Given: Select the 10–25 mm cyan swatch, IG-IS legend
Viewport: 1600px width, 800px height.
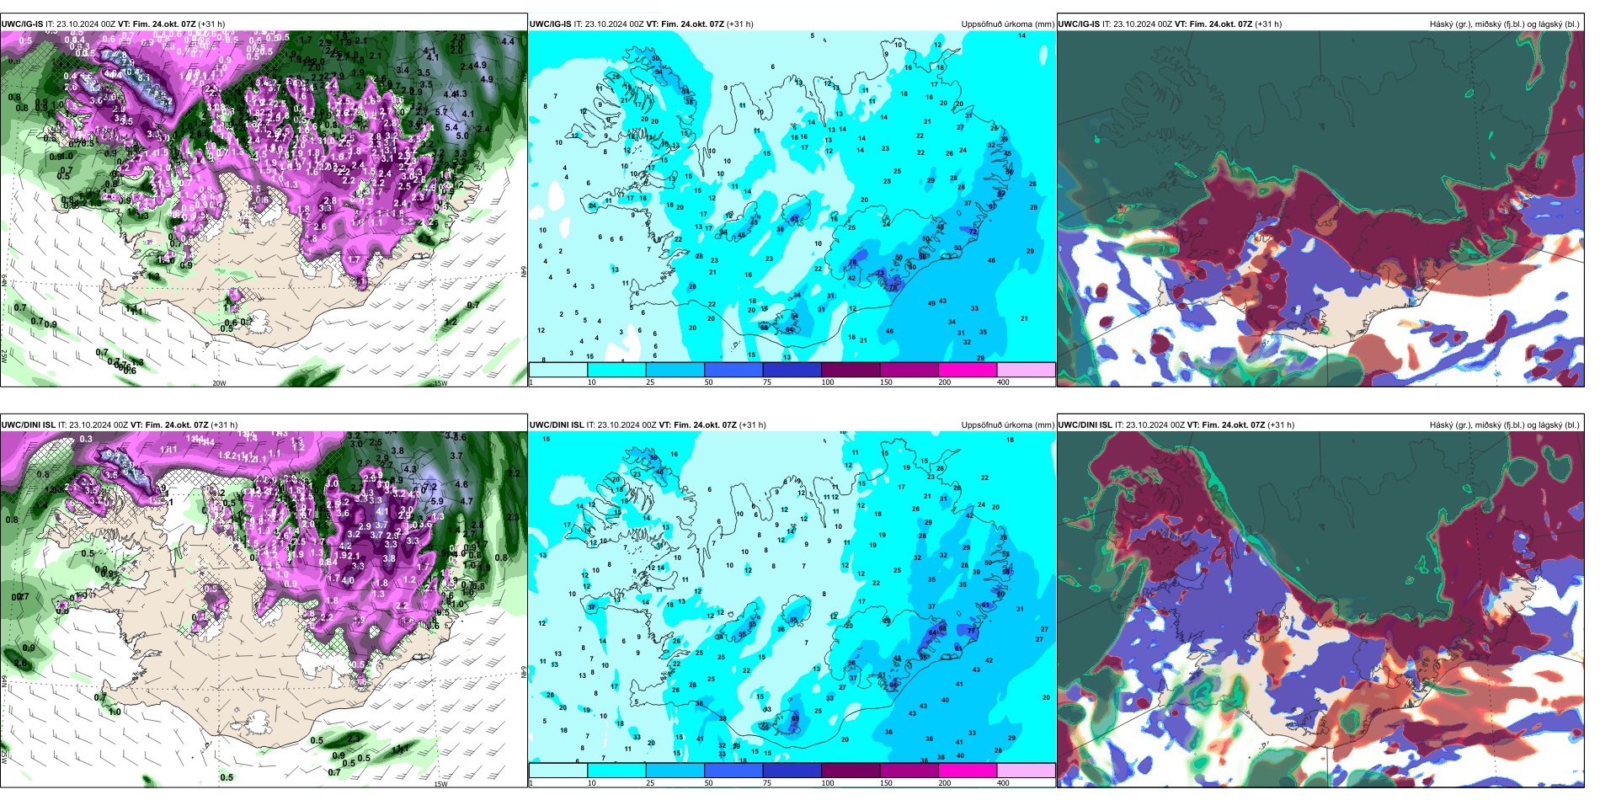Looking at the screenshot, I should coord(616,370).
